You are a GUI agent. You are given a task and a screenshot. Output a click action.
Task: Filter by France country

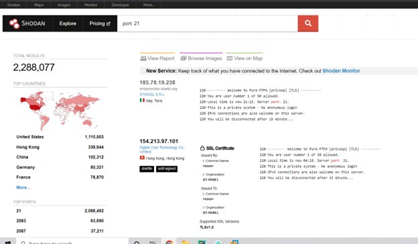[23, 177]
